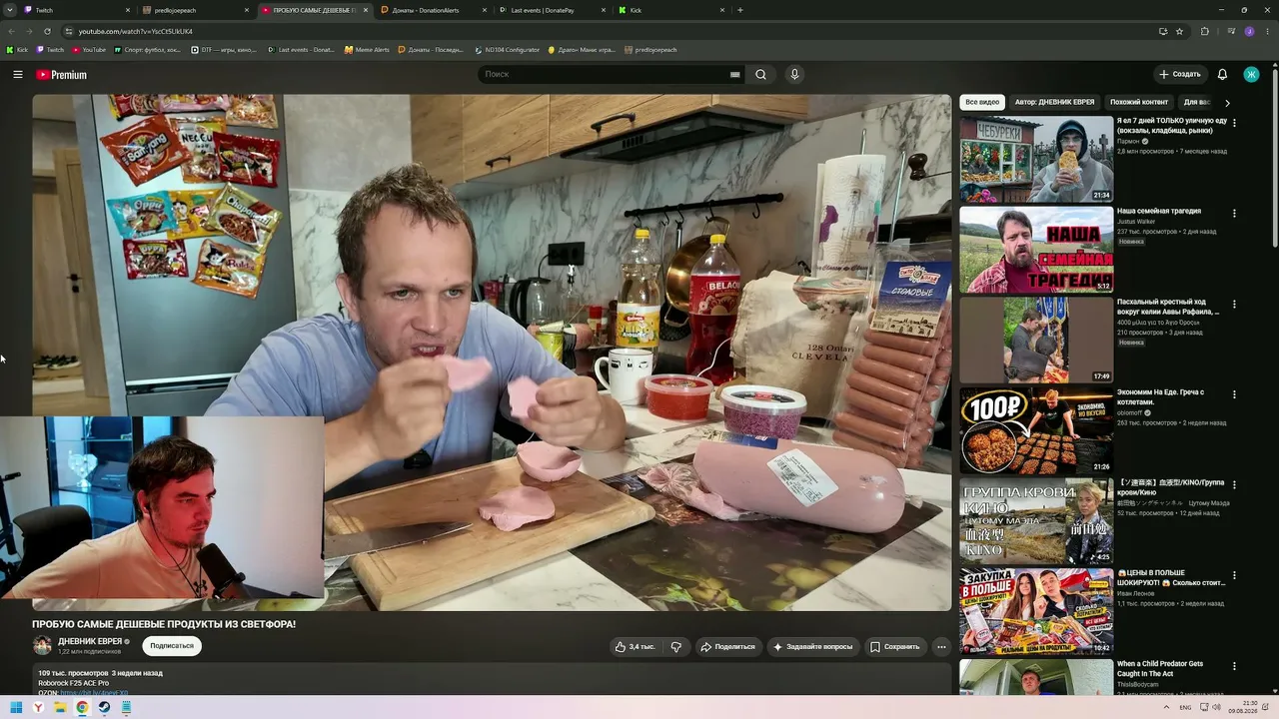Open the ДНЕВНИК ЕВРЕЯ channel avatar
Image resolution: width=1279 pixels, height=719 pixels.
[42, 646]
